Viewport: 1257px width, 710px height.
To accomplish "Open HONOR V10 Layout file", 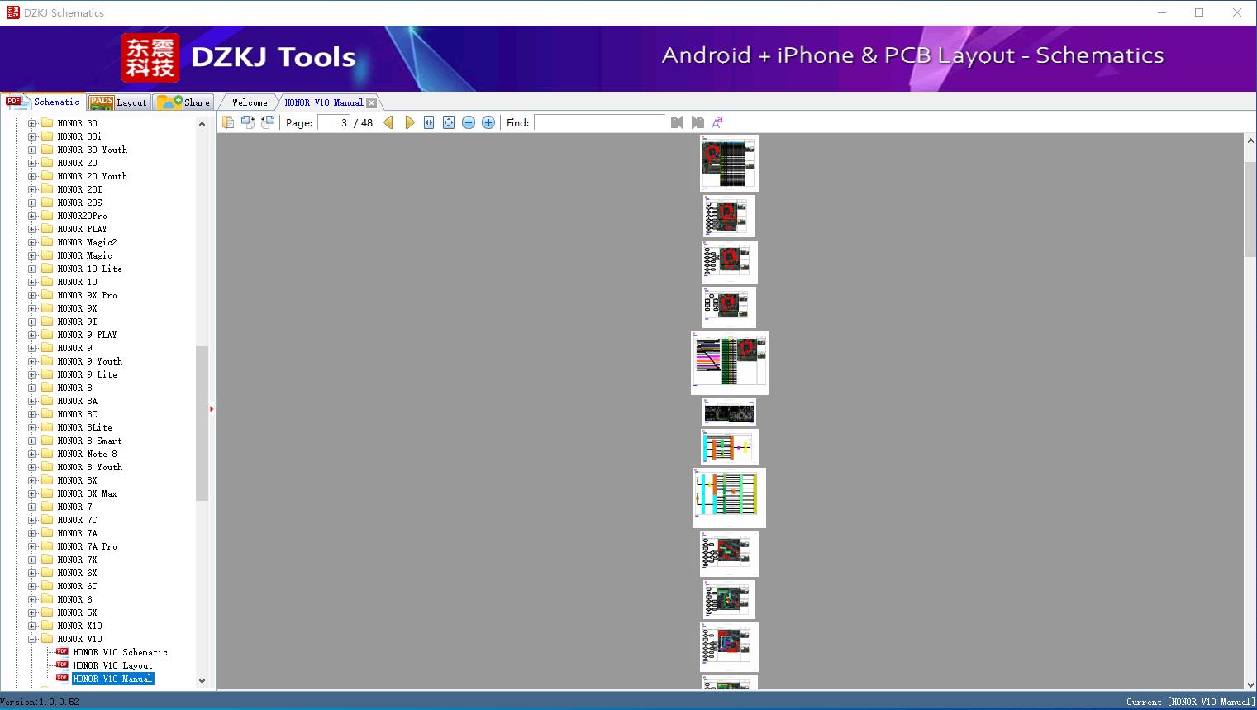I will click(x=112, y=665).
